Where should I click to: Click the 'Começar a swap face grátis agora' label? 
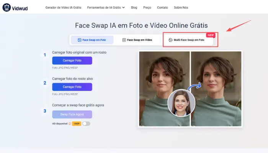78,105
